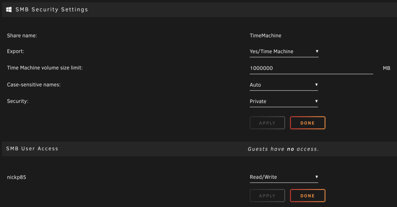The height and width of the screenshot is (207, 397).
Task: Click Apply under the SMB User Access section
Action: (267, 195)
